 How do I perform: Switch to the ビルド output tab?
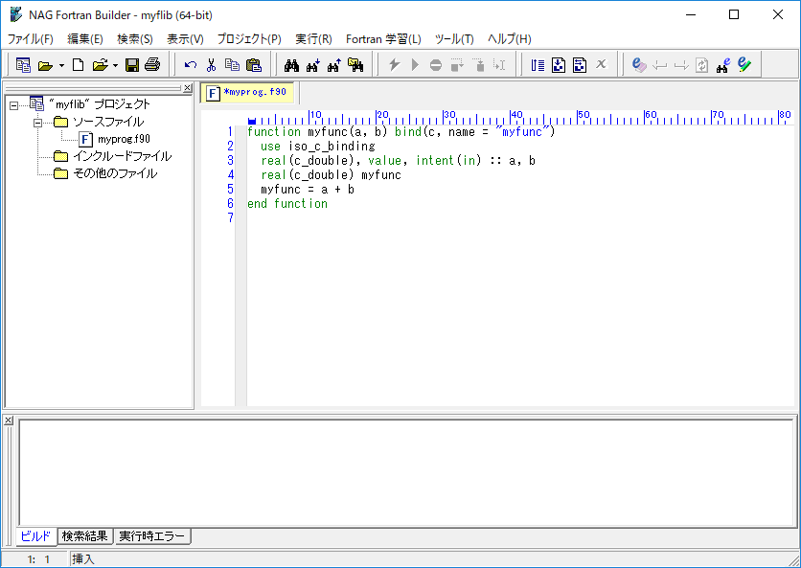tap(35, 536)
